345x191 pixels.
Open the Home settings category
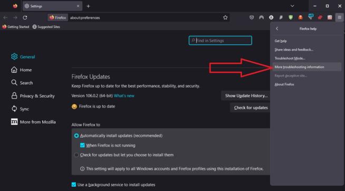pyautogui.click(x=21, y=70)
